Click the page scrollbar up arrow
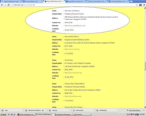 point(145,8)
